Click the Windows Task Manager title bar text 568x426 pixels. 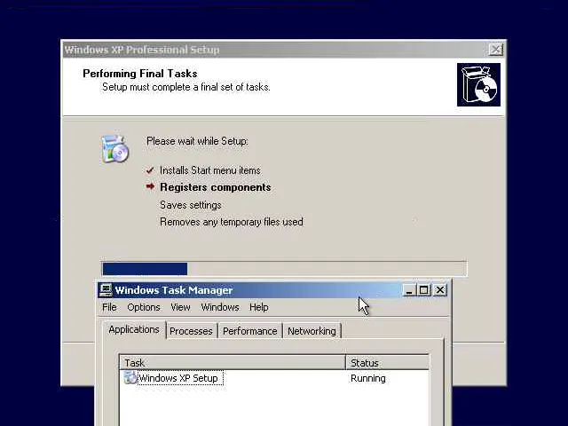click(x=174, y=290)
